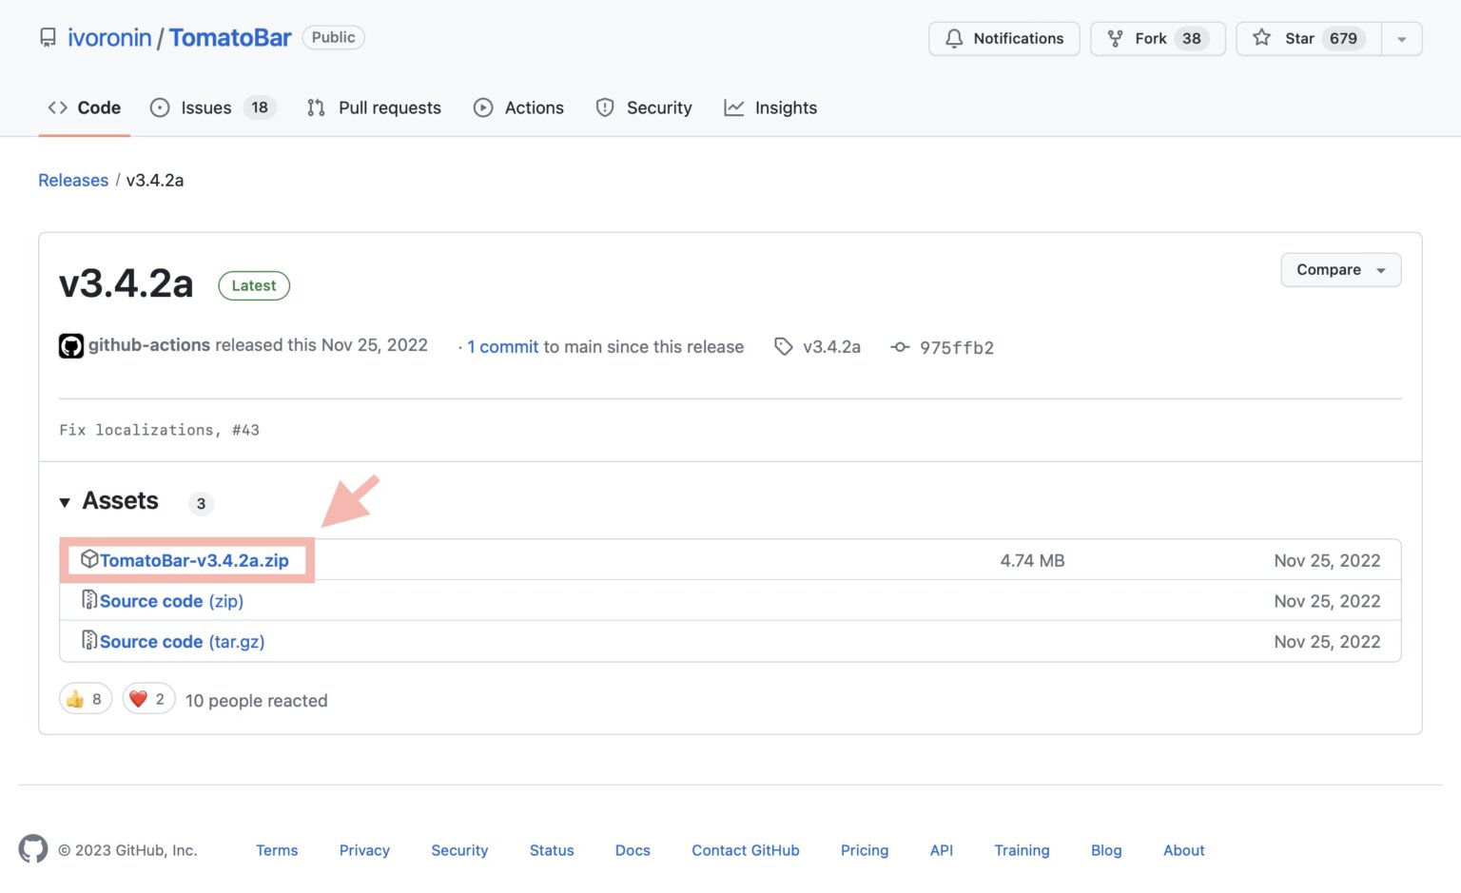
Task: Open the Star button dropdown arrow
Action: (1402, 38)
